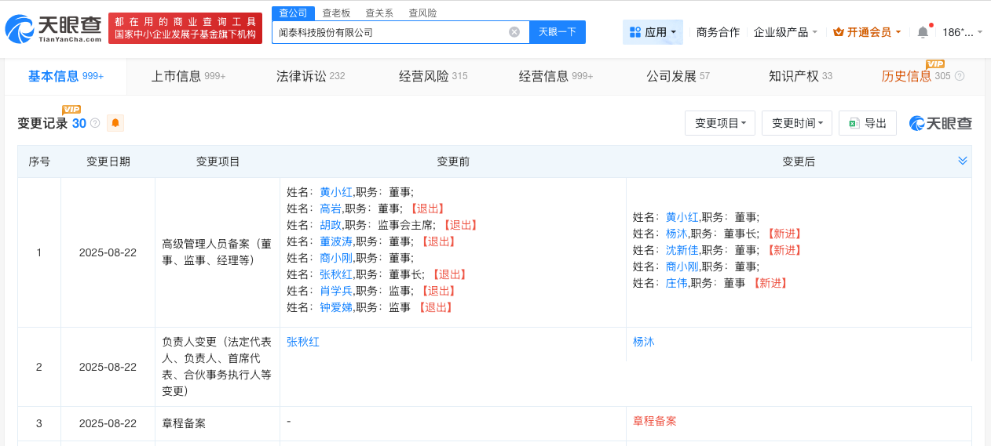The image size is (991, 446).
Task: Click the orange alert bell beside 变更记录
Action: (115, 123)
